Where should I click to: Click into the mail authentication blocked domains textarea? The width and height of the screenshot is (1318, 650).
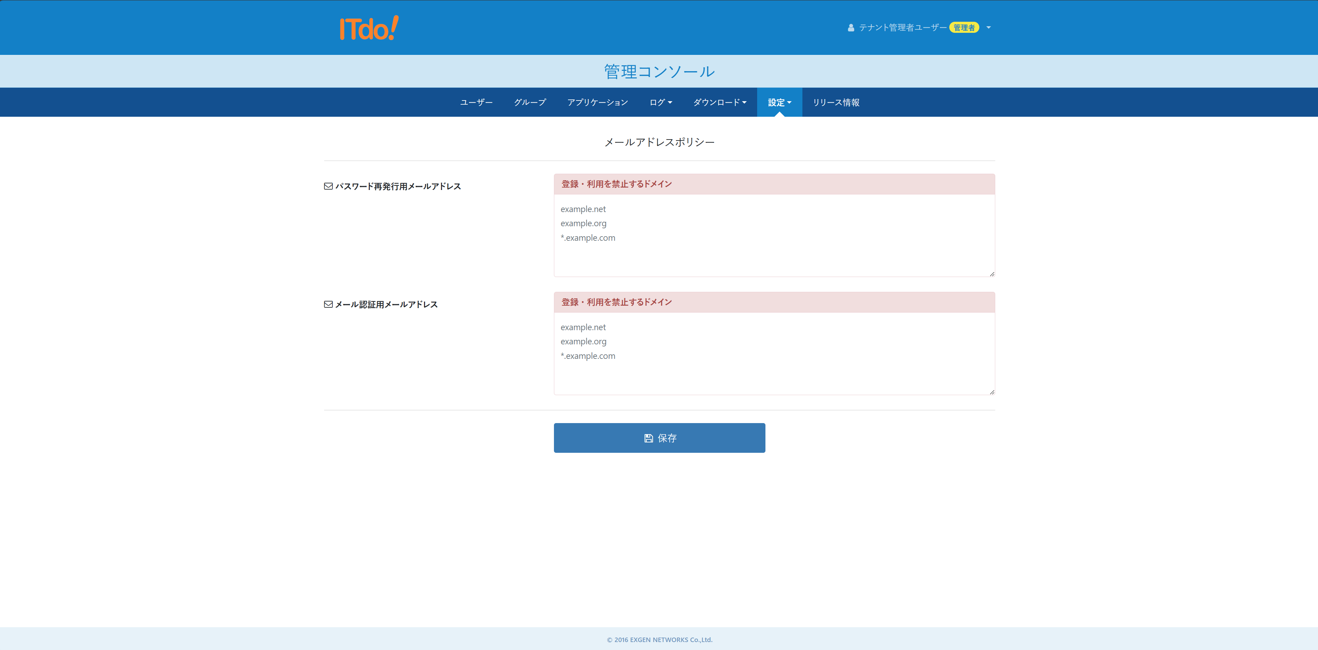774,353
